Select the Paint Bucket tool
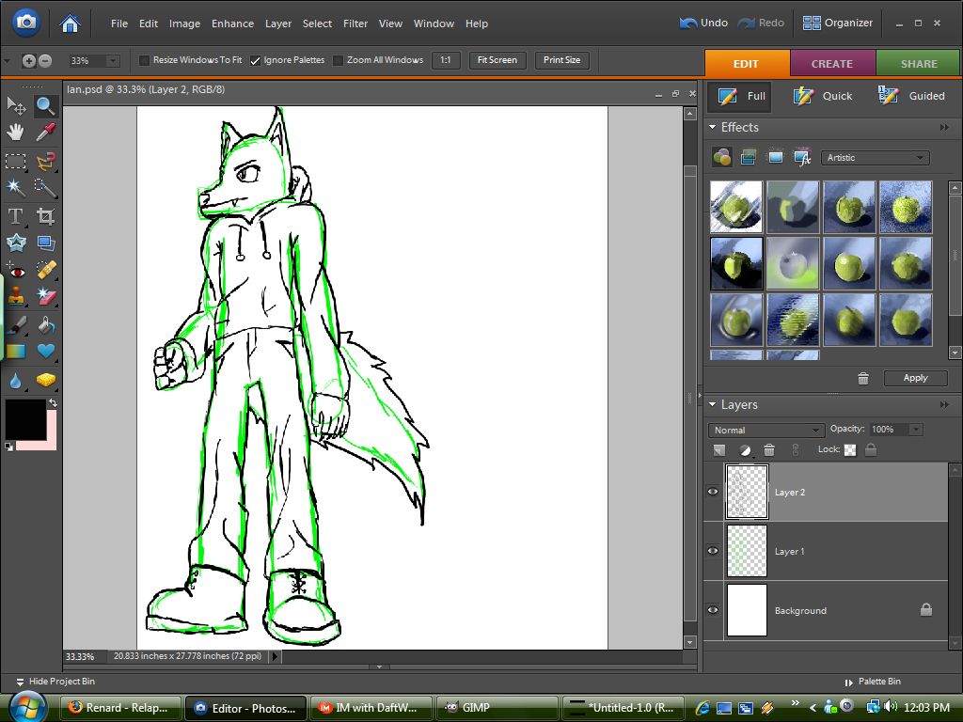 [46, 325]
